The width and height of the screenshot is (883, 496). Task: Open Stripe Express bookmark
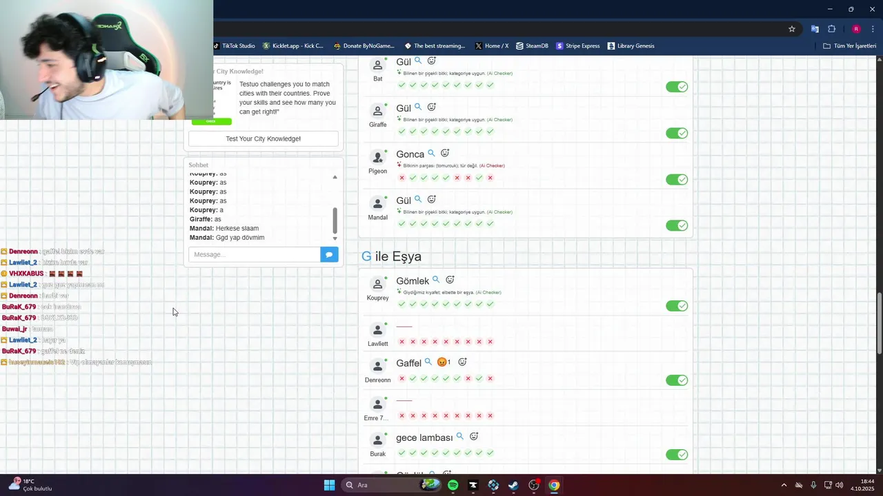pos(578,46)
